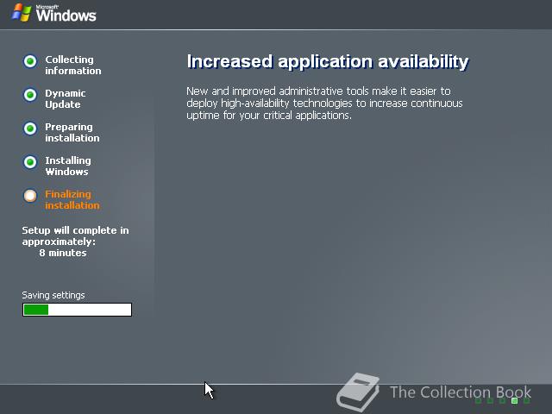The height and width of the screenshot is (414, 552).
Task: Click the 'Installing Windows' label
Action: [68, 166]
